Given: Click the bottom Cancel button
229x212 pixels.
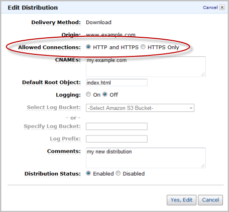Looking at the screenshot, I should tap(210, 200).
